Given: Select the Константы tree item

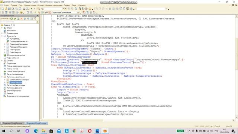Looking at the screenshot, I should click(x=11, y=31).
